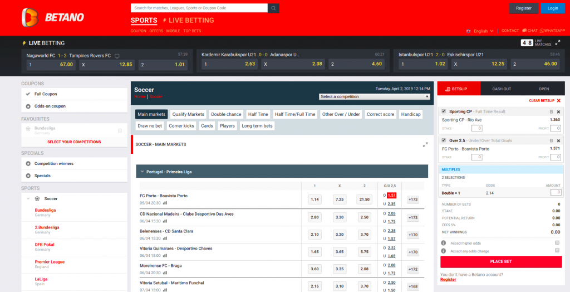
Task: Expand +173 markets for FC Porto - Boavista Porto
Action: point(413,199)
